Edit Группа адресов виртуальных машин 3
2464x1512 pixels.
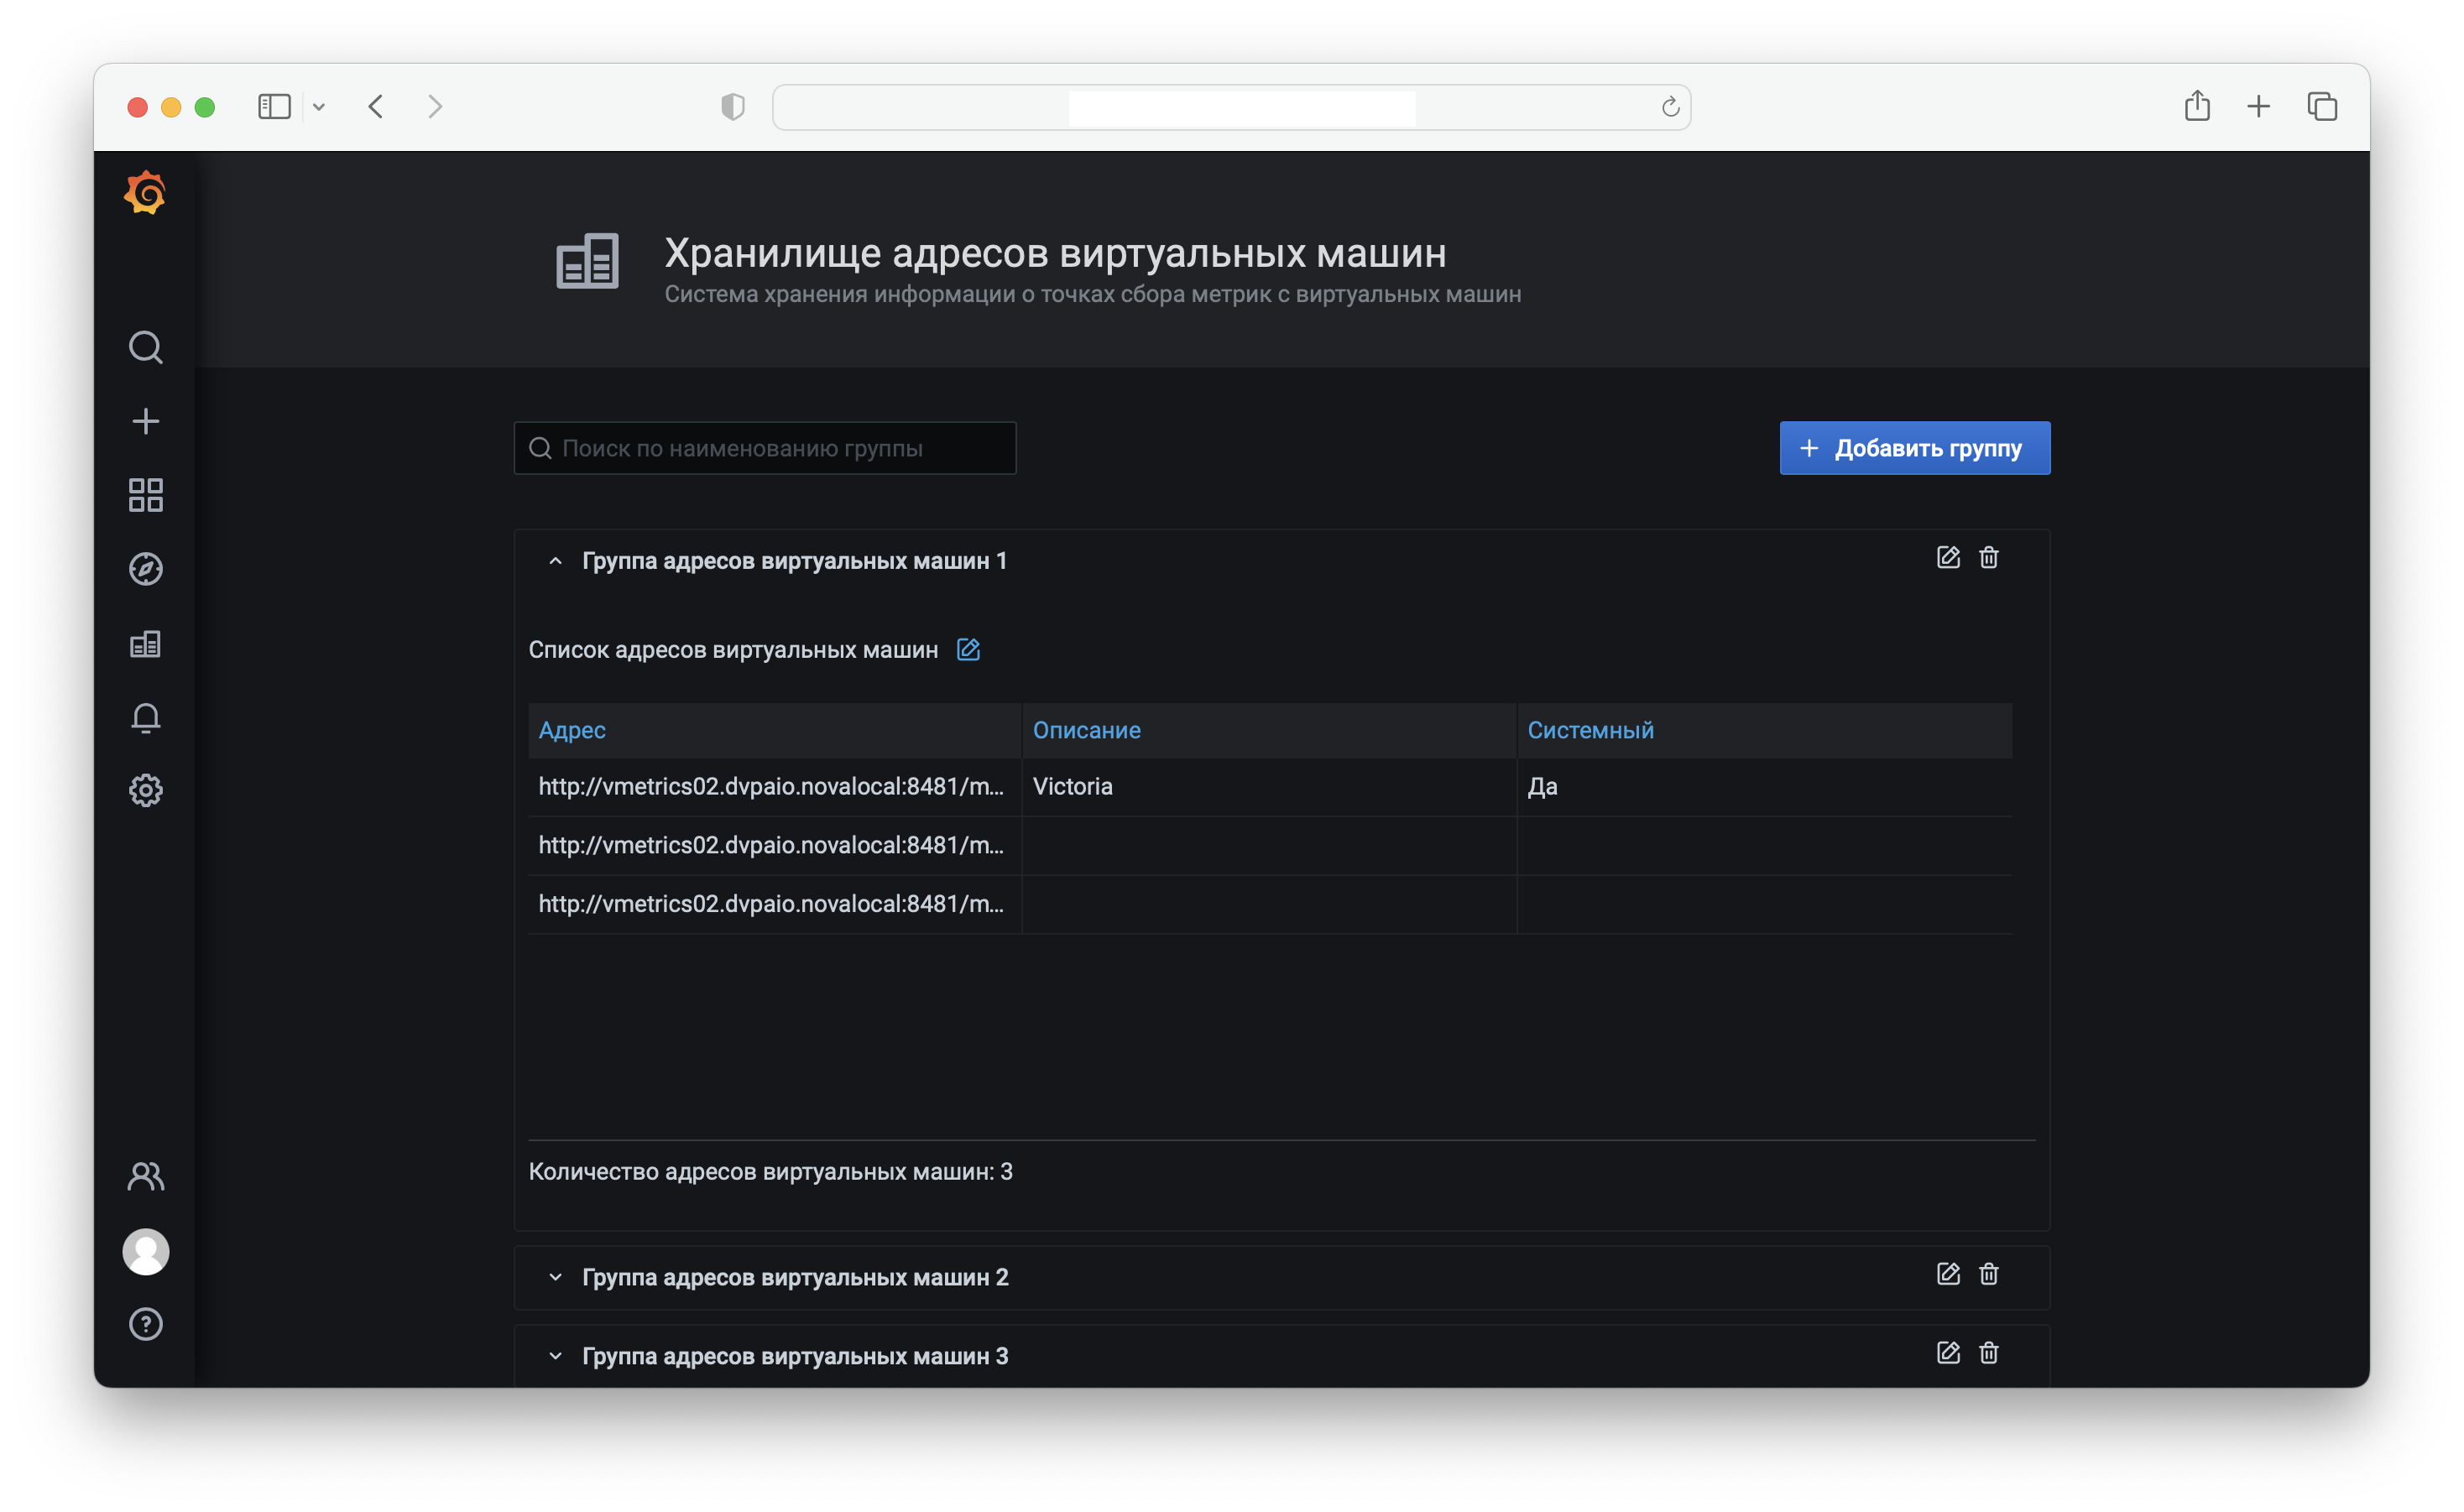click(x=1948, y=1352)
